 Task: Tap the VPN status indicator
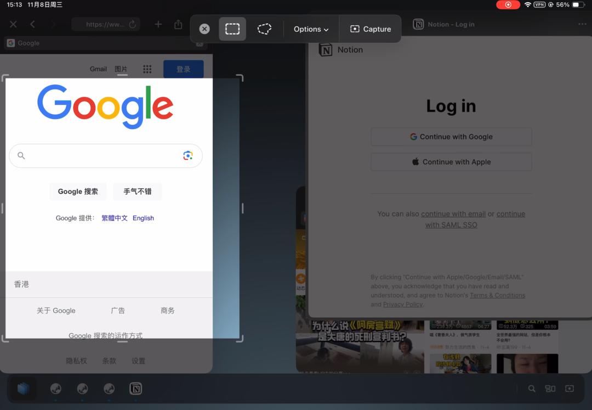(539, 4)
